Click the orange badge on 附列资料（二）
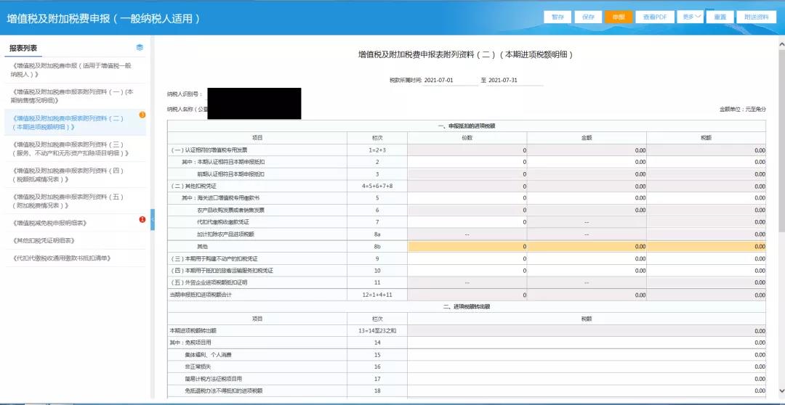785x405 pixels. (x=142, y=115)
